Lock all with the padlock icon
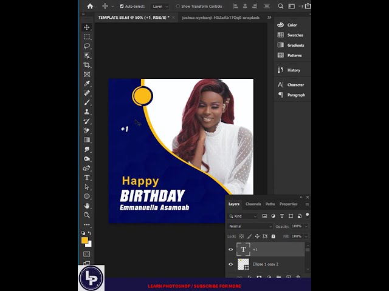Image resolution: width=389 pixels, height=291 pixels. pos(273,236)
